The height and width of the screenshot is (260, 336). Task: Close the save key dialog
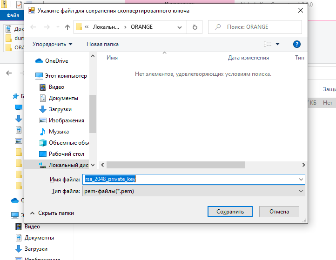(x=301, y=10)
